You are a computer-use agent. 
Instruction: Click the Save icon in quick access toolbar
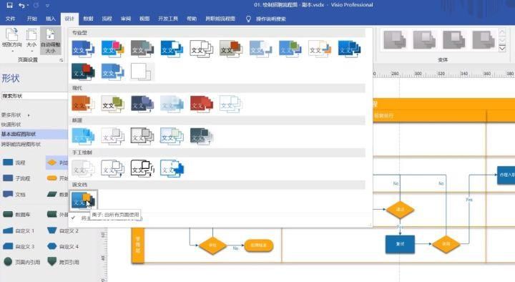pos(9,5)
